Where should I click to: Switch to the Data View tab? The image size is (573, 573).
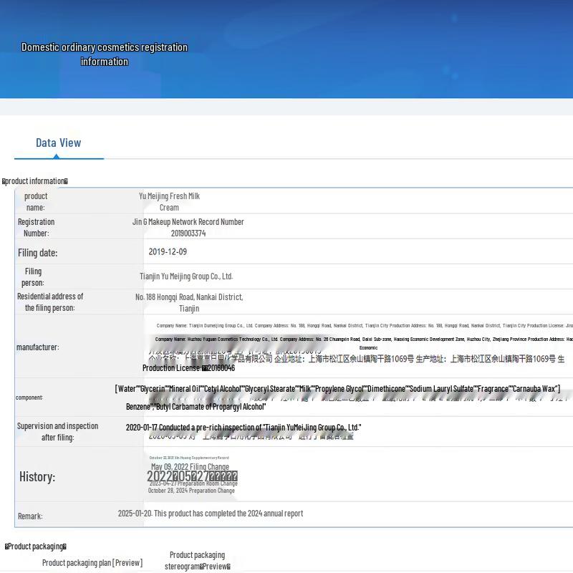(59, 143)
